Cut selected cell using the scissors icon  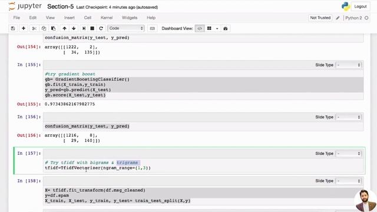[34, 28]
